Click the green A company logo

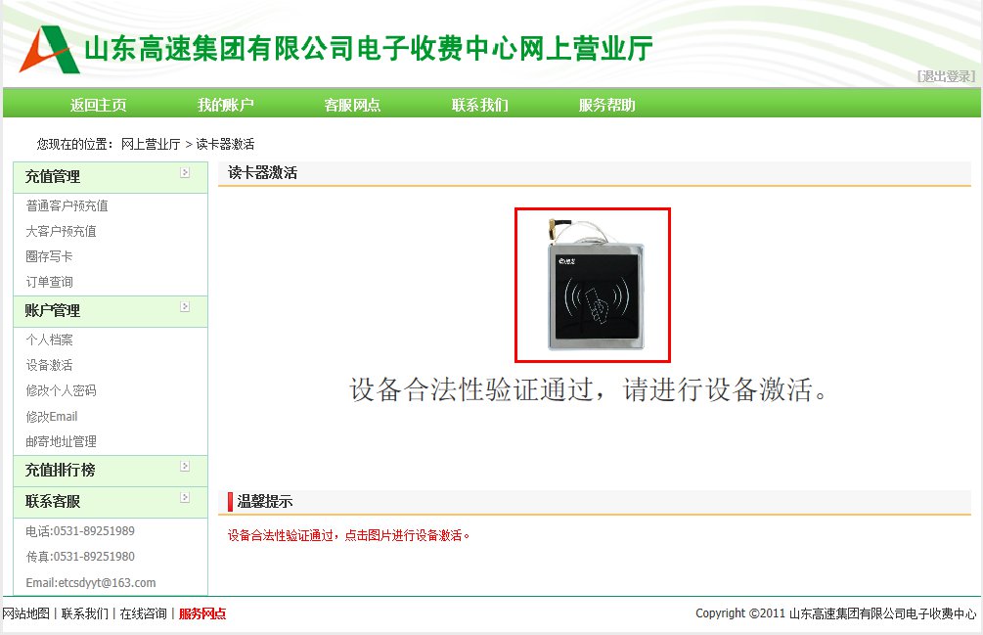(49, 50)
